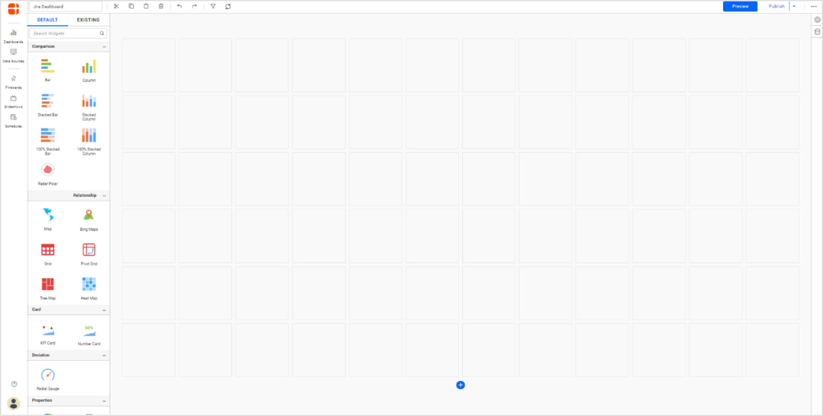Click the Publish button
Screen dimensions: 823x416
coord(776,6)
